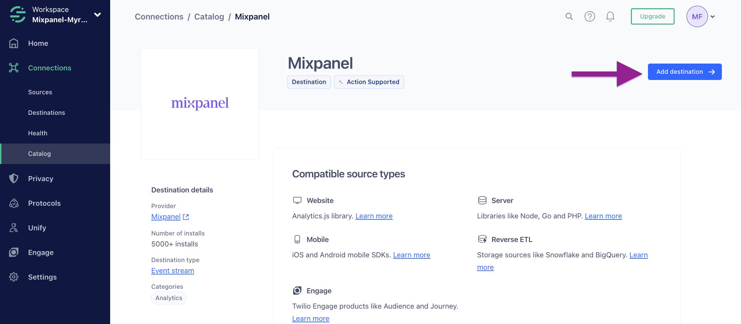
Task: Open the Mixpanel provider external link icon
Action: (186, 217)
